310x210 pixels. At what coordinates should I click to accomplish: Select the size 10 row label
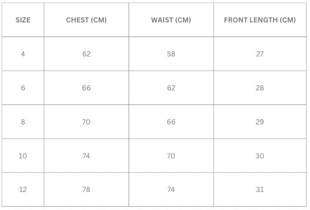(x=23, y=156)
